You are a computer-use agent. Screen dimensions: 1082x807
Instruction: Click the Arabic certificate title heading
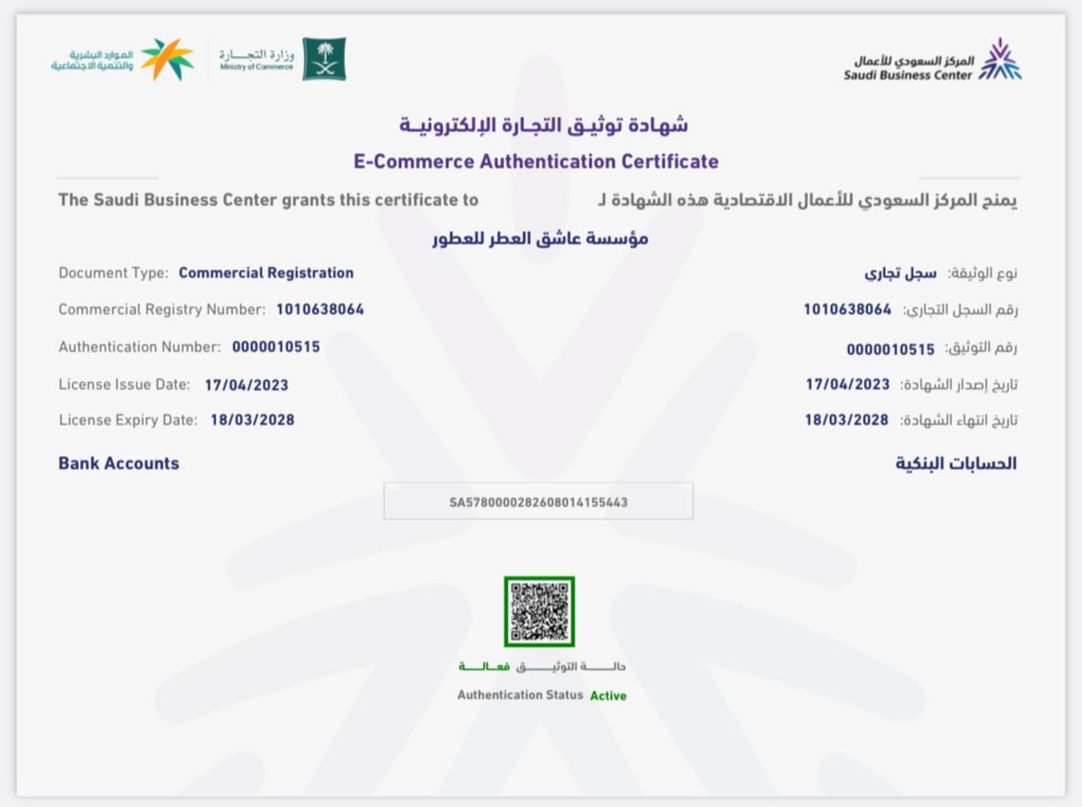coord(543,125)
